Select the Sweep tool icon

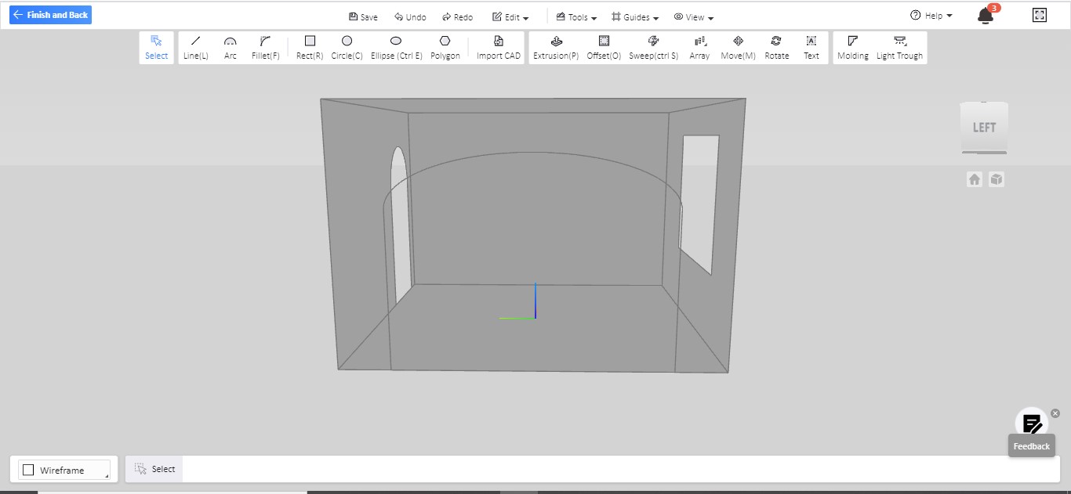pos(653,41)
